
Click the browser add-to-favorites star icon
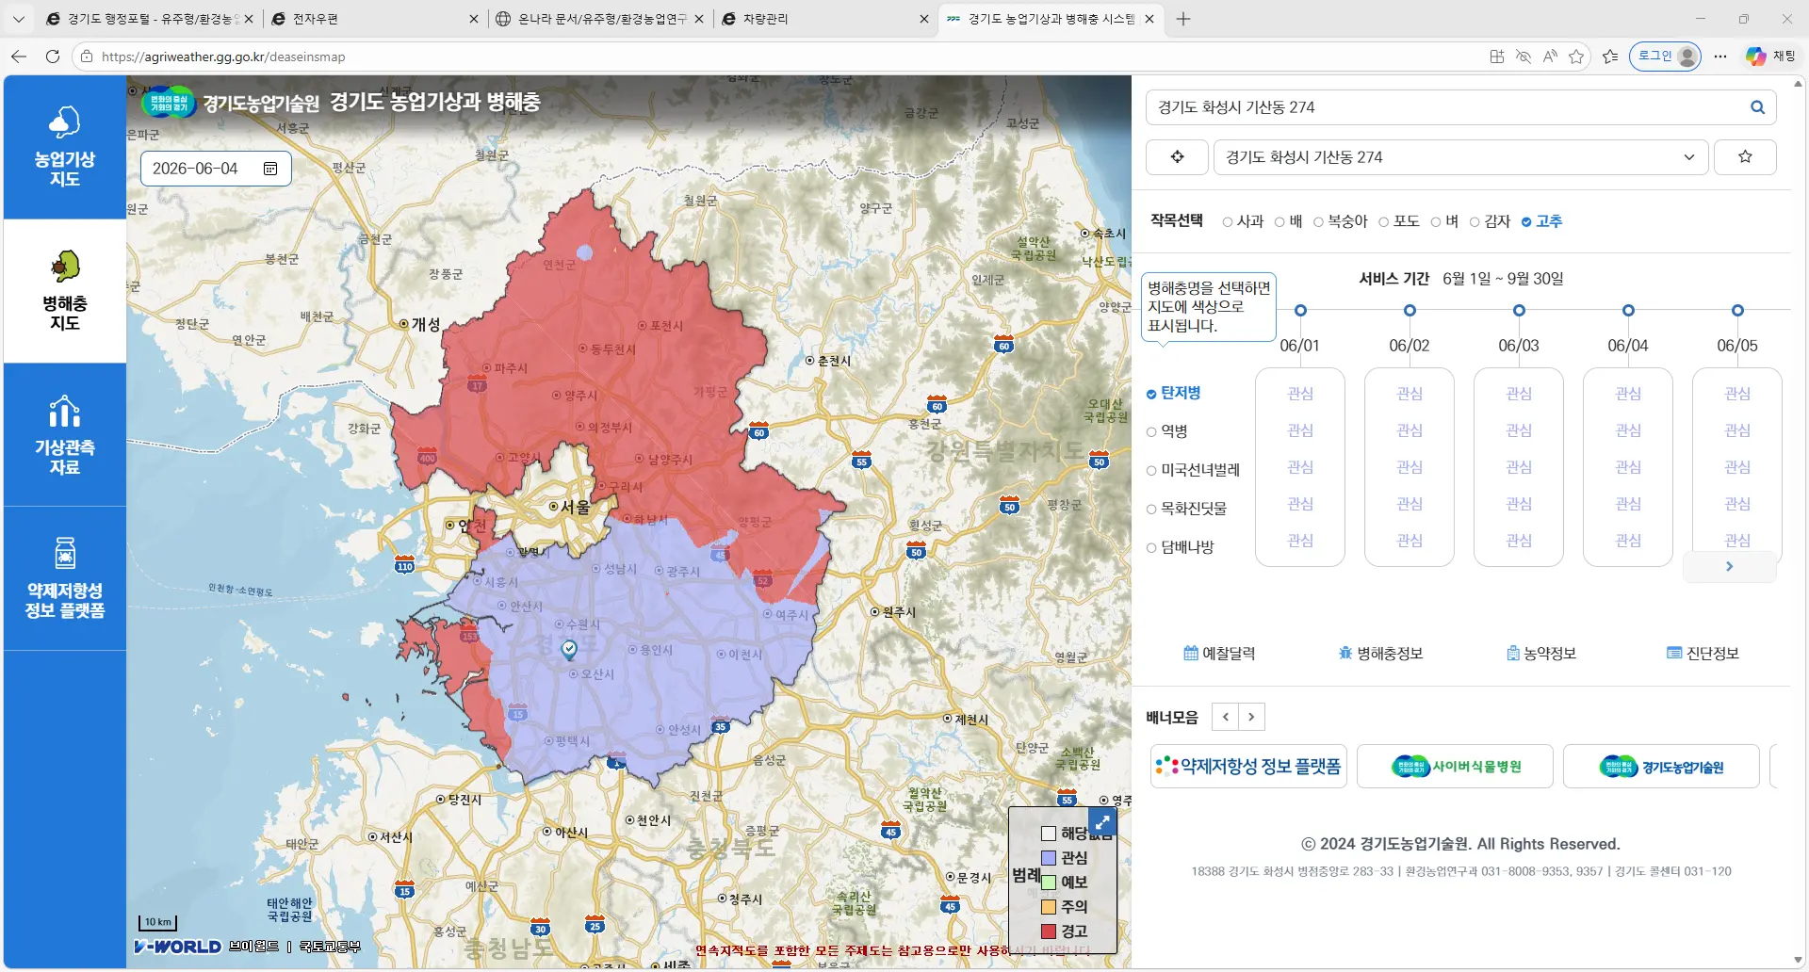[x=1576, y=57]
